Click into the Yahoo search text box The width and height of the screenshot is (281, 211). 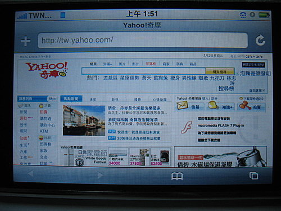tap(143, 71)
